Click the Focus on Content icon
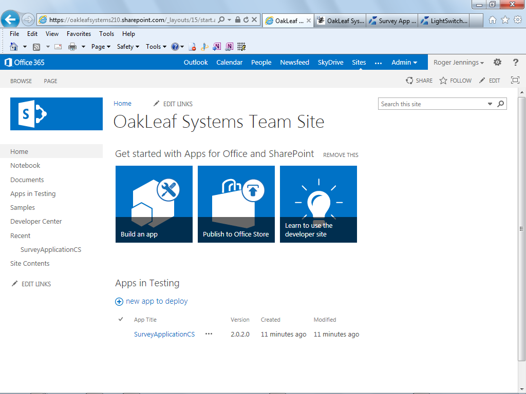The width and height of the screenshot is (526, 394). 515,80
